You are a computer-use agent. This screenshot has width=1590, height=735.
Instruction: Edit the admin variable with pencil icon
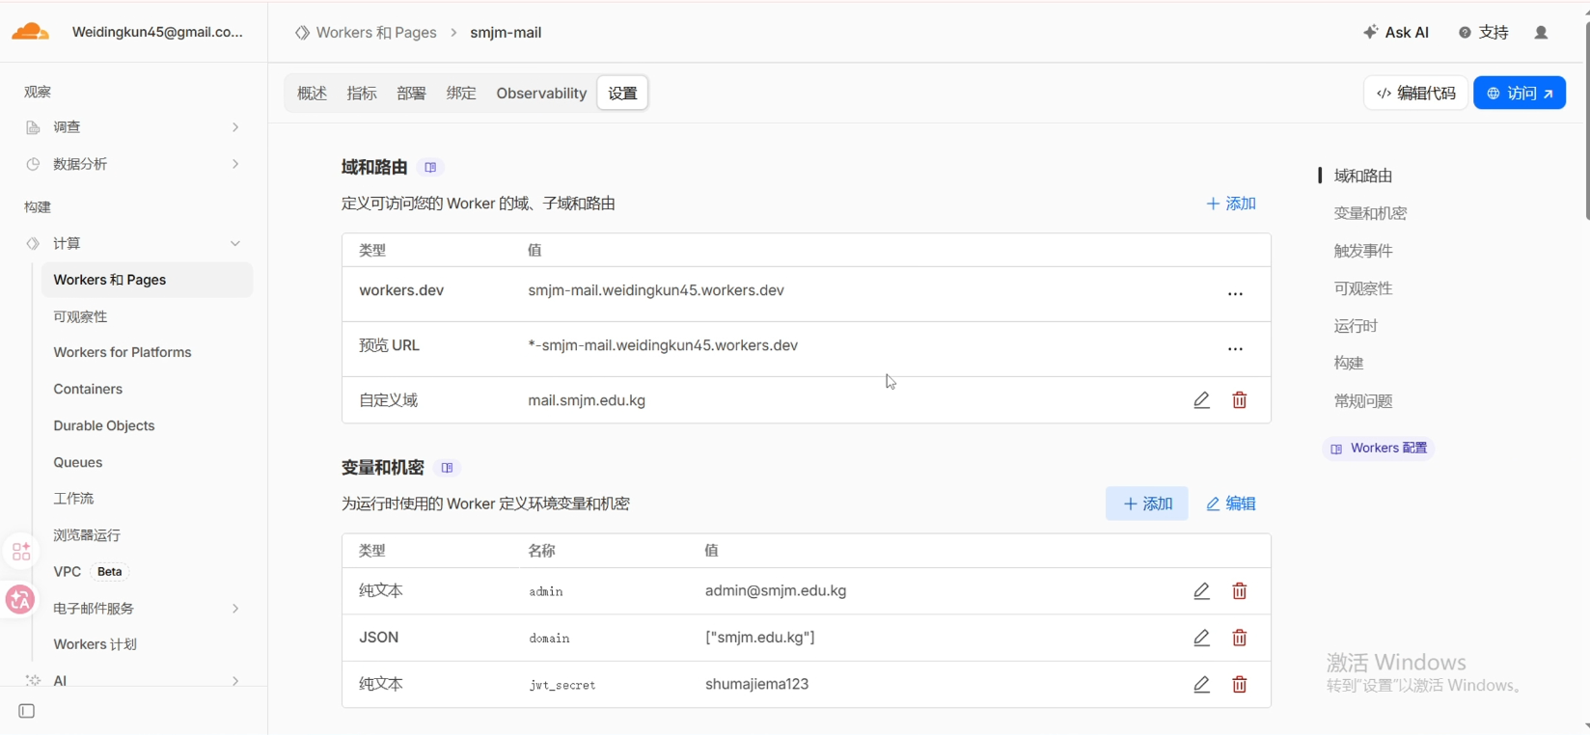(x=1201, y=591)
